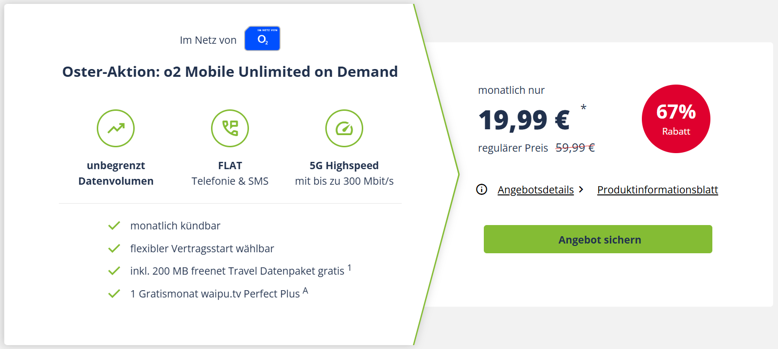Click the FLAT telephony and SMS icon
778x349 pixels.
click(x=230, y=128)
